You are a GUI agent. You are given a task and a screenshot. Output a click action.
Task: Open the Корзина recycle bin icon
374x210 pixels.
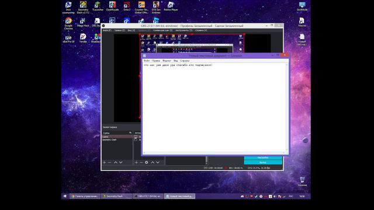click(x=302, y=181)
